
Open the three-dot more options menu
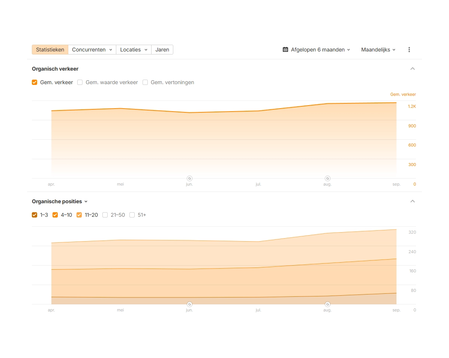click(x=409, y=50)
